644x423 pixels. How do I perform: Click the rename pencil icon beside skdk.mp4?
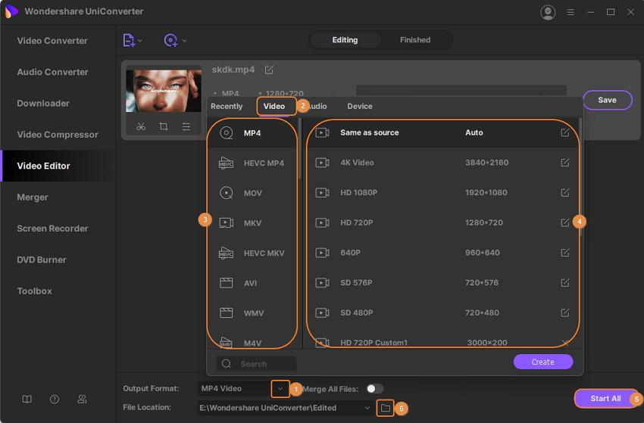pos(269,70)
